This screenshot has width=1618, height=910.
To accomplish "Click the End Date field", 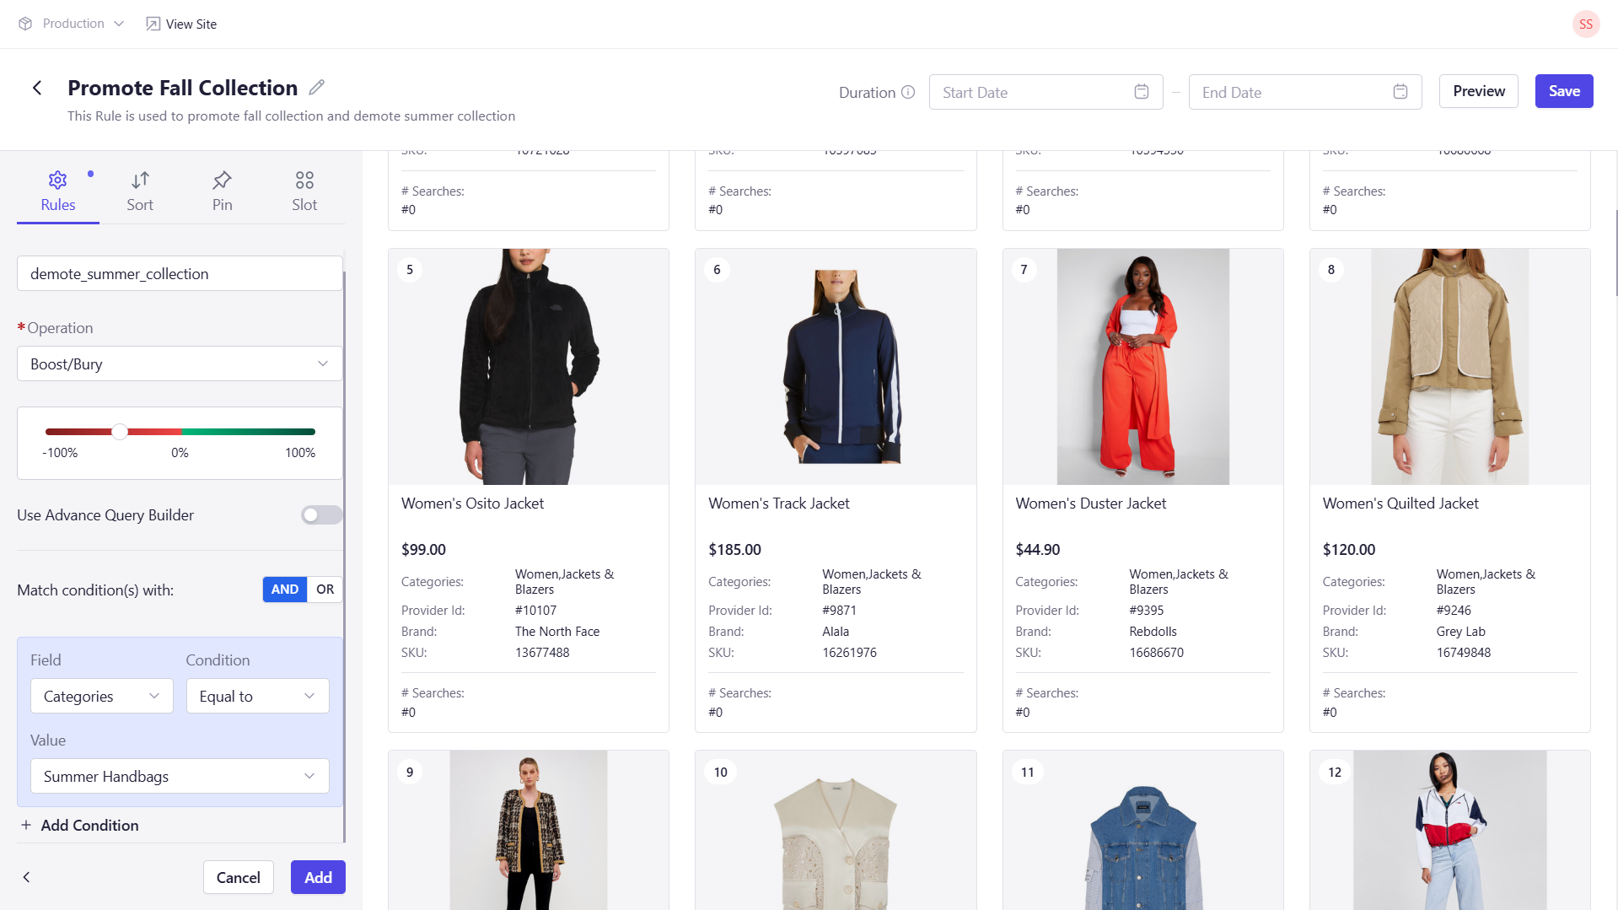I will click(1305, 92).
